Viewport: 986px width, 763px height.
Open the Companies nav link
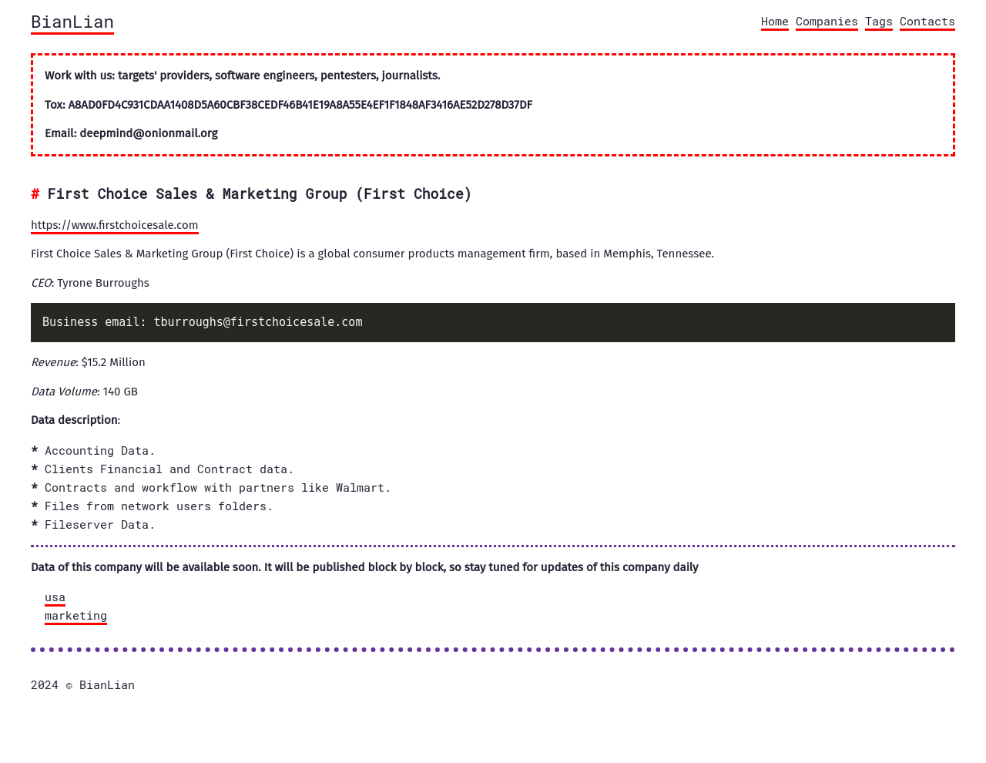pyautogui.click(x=827, y=22)
